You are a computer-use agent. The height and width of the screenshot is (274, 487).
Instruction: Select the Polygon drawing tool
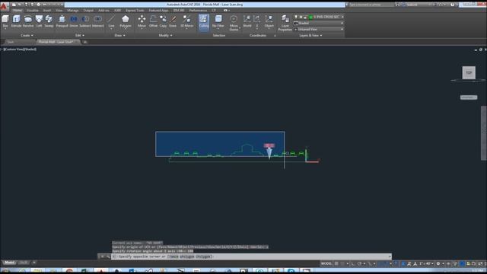(125, 21)
